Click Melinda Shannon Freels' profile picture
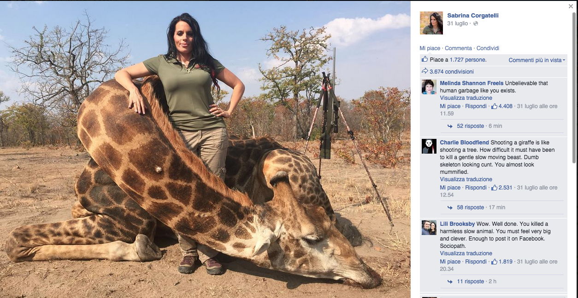The width and height of the screenshot is (578, 298). [429, 86]
